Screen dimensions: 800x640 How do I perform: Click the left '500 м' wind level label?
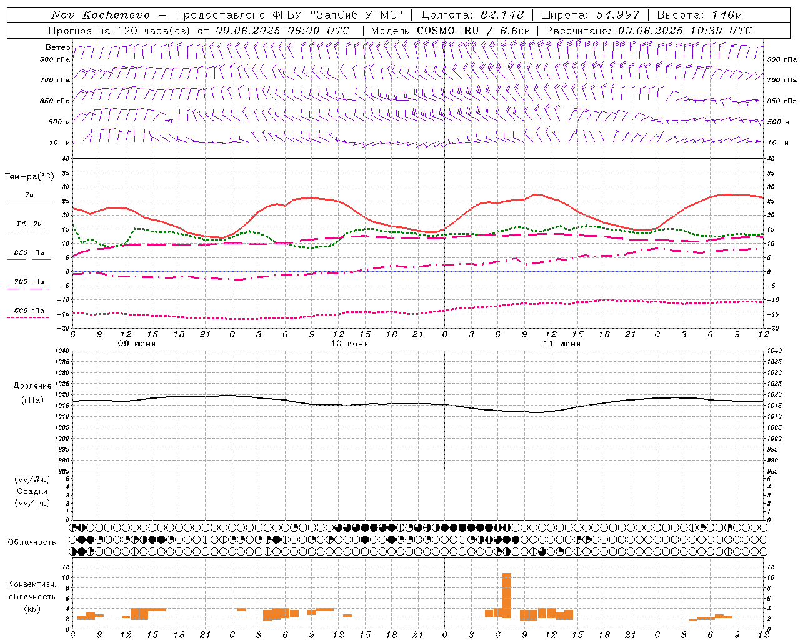[x=59, y=122]
